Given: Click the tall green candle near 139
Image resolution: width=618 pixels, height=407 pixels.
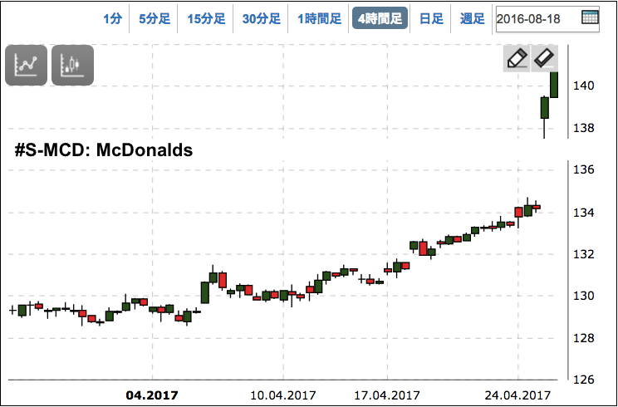Looking at the screenshot, I should [x=544, y=107].
